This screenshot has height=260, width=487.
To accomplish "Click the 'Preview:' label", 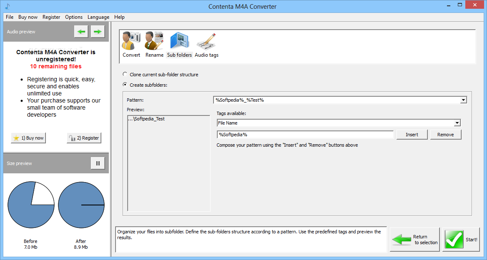I will pos(136,110).
